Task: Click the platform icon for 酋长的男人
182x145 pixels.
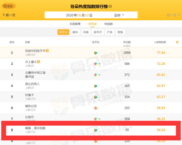Action: (x=96, y=86)
